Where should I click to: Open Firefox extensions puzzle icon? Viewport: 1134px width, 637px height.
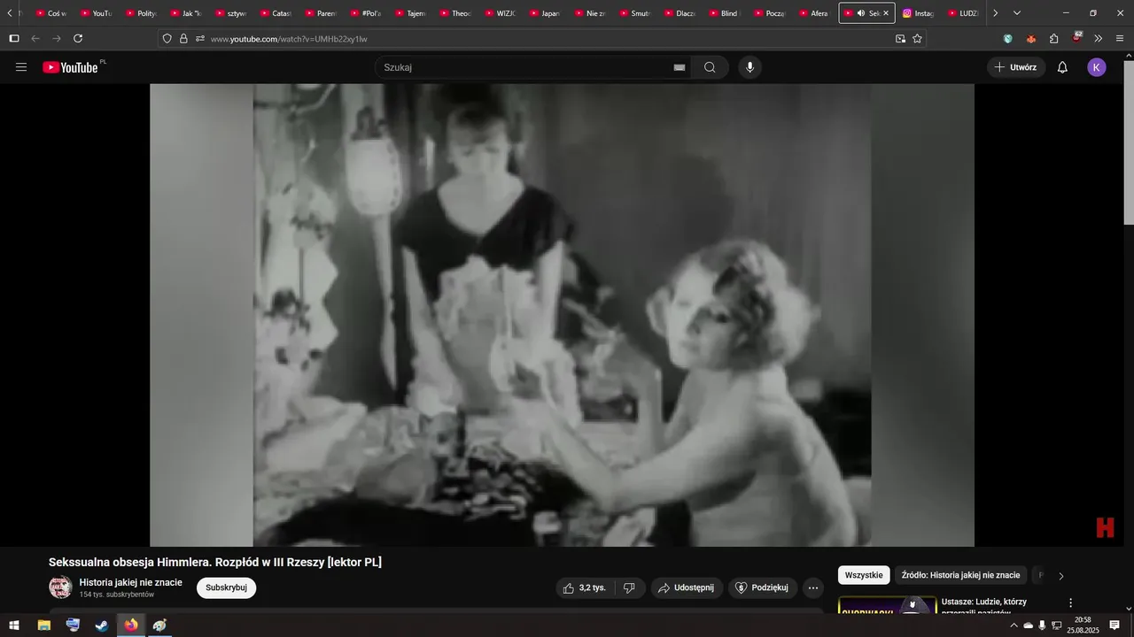click(1053, 38)
